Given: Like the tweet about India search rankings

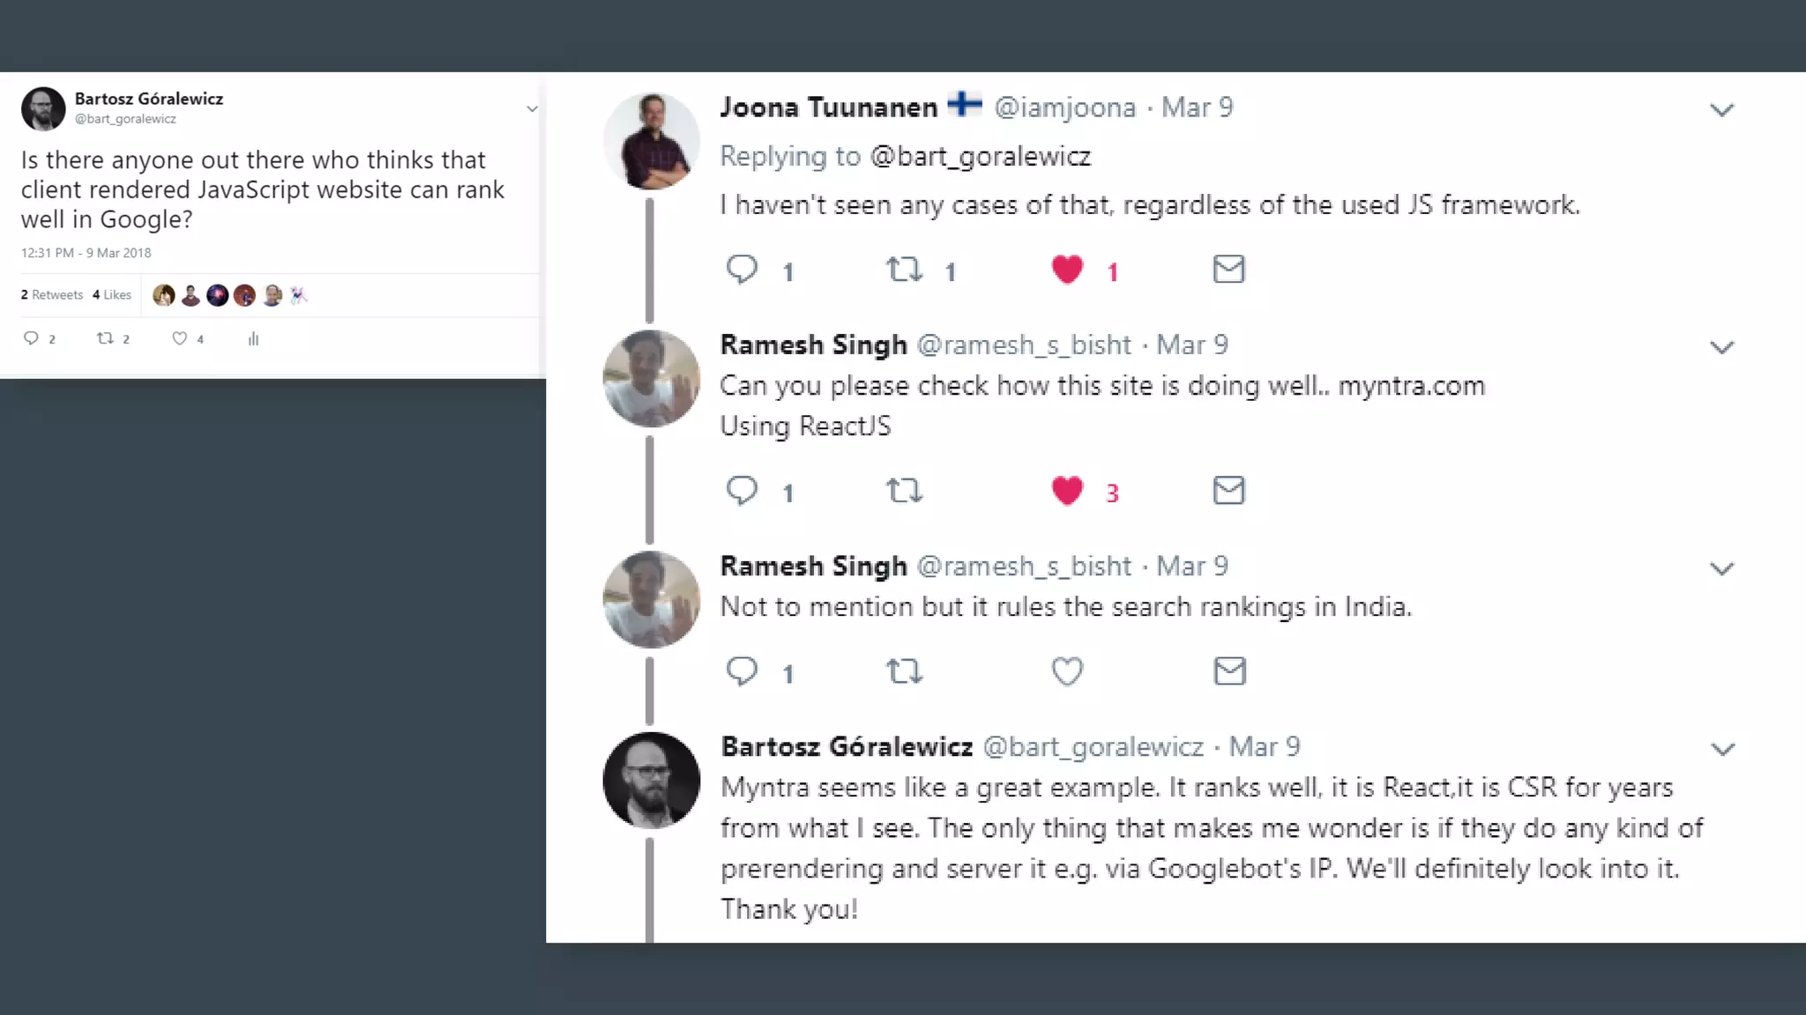Looking at the screenshot, I should [x=1067, y=671].
